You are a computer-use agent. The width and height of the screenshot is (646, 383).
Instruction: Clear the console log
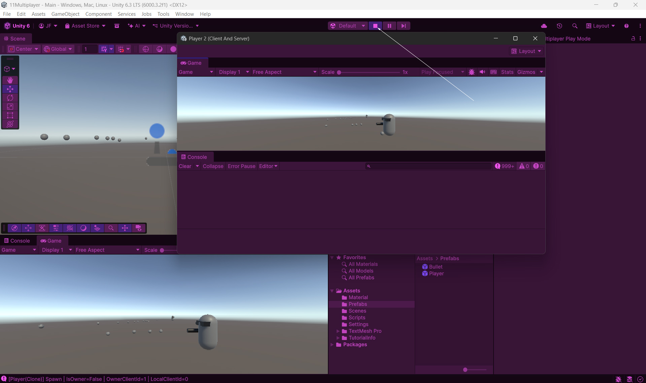(x=185, y=166)
